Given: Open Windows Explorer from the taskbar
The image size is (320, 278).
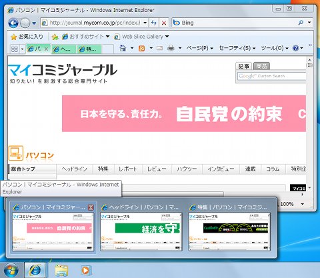Looking at the screenshot, I should pyautogui.click(x=61, y=270).
